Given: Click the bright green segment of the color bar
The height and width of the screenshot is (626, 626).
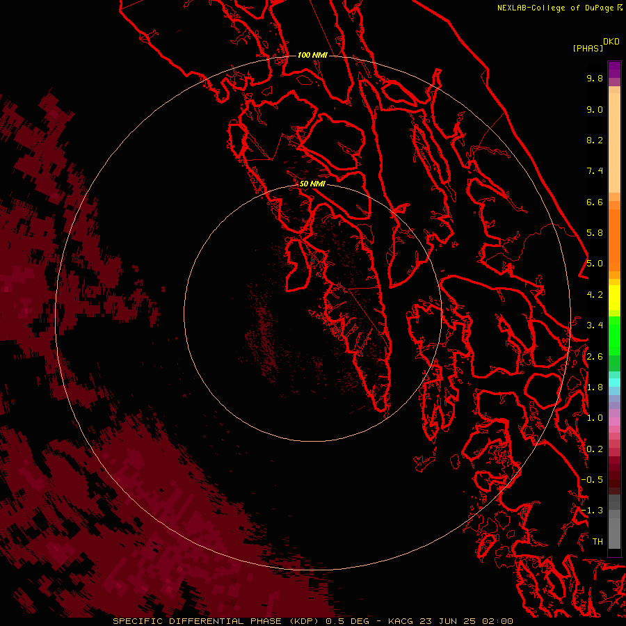Looking at the screenshot, I should click(x=614, y=335).
